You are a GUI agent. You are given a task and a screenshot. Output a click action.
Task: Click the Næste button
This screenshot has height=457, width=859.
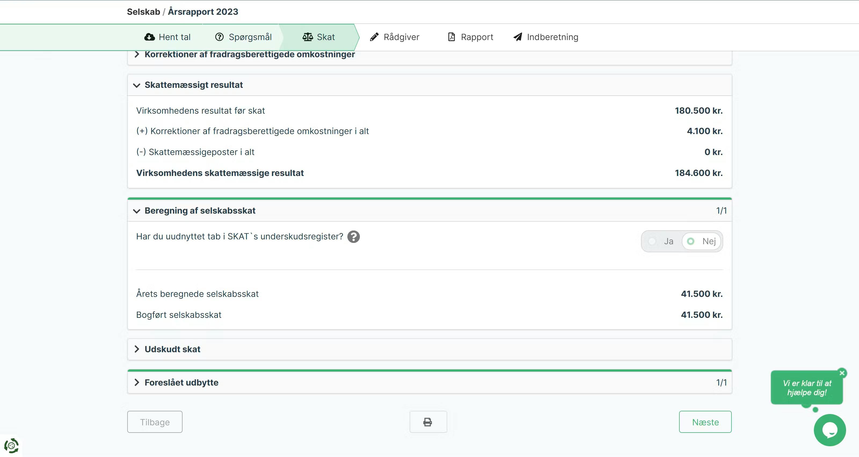(x=705, y=422)
